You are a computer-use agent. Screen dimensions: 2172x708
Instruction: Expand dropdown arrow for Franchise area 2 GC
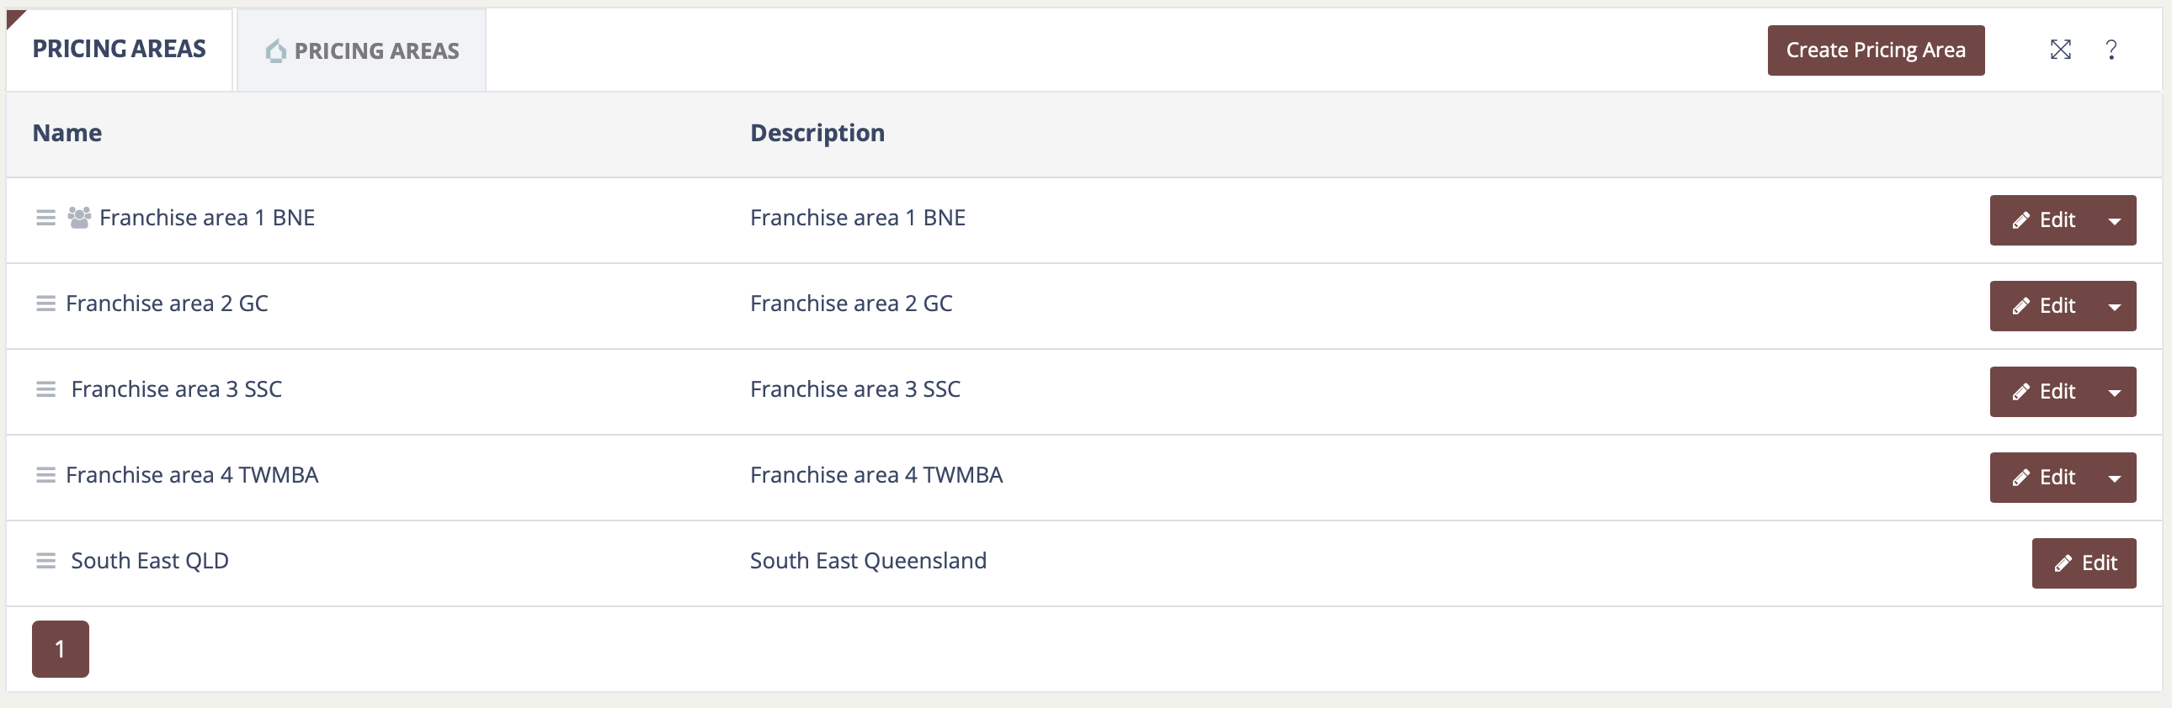[2114, 306]
